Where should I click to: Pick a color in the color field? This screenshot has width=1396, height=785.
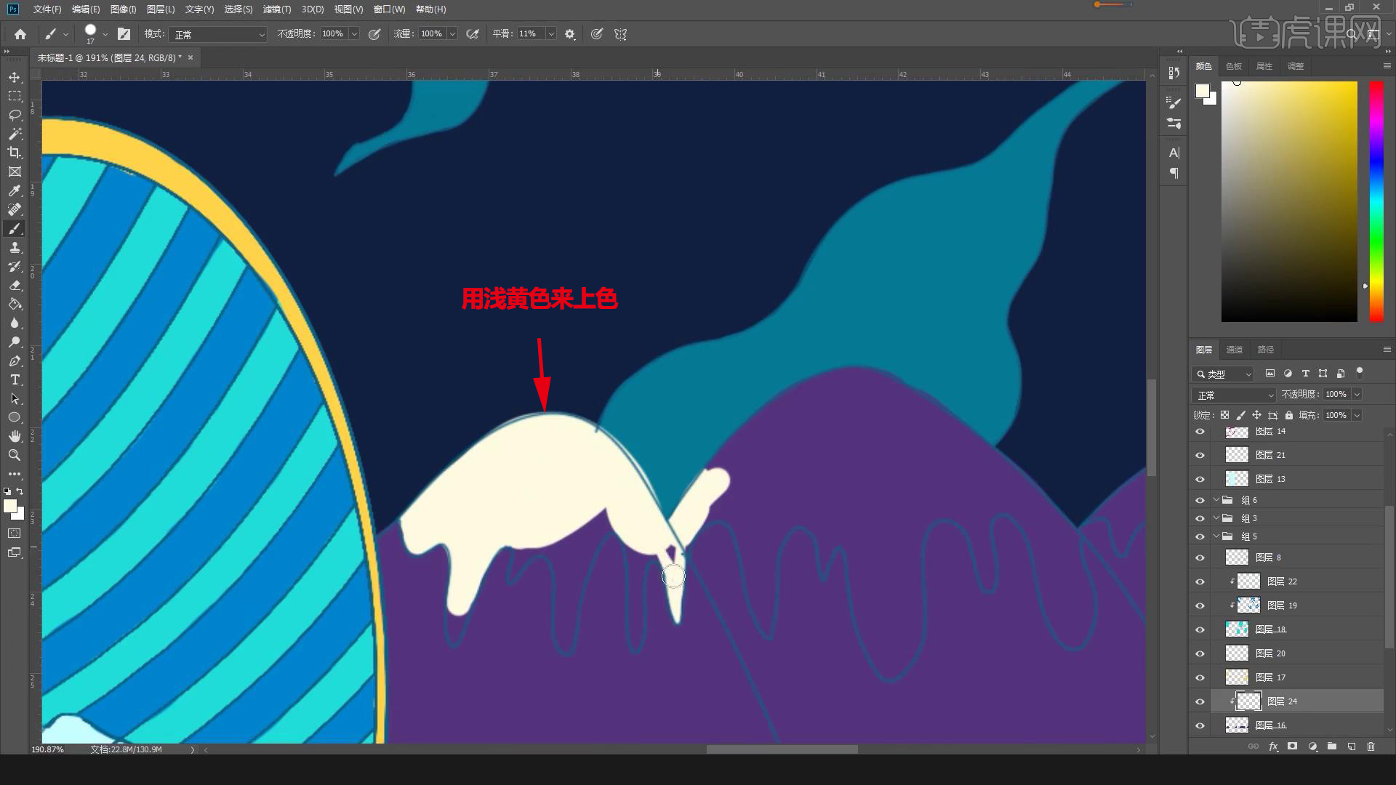tap(1289, 201)
